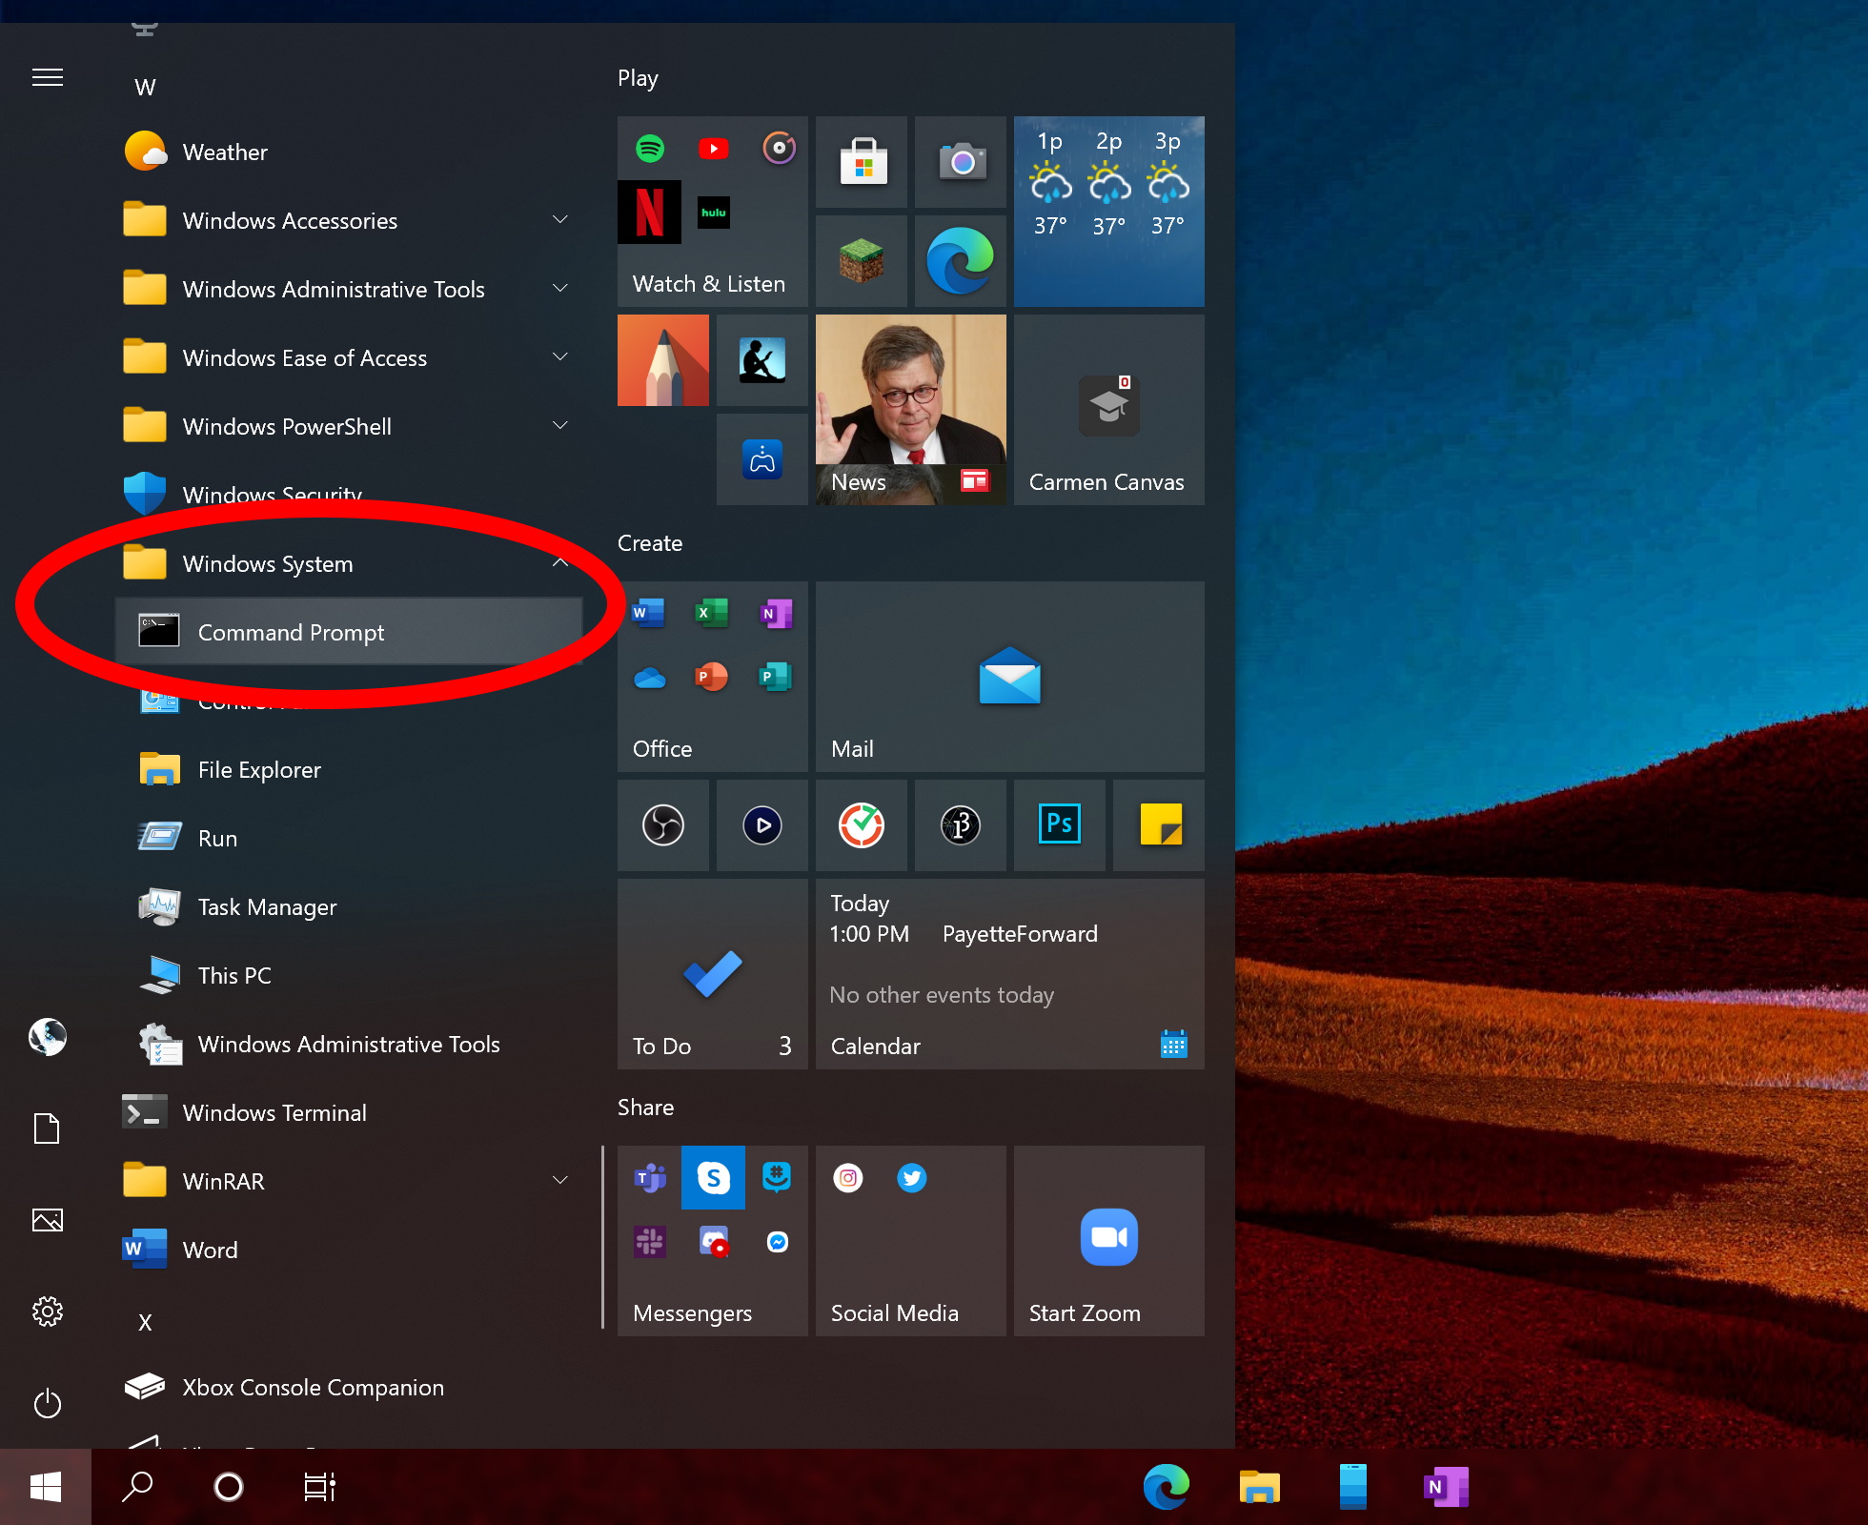Launch Minecraft from the Play group
1868x1525 pixels.
click(860, 260)
